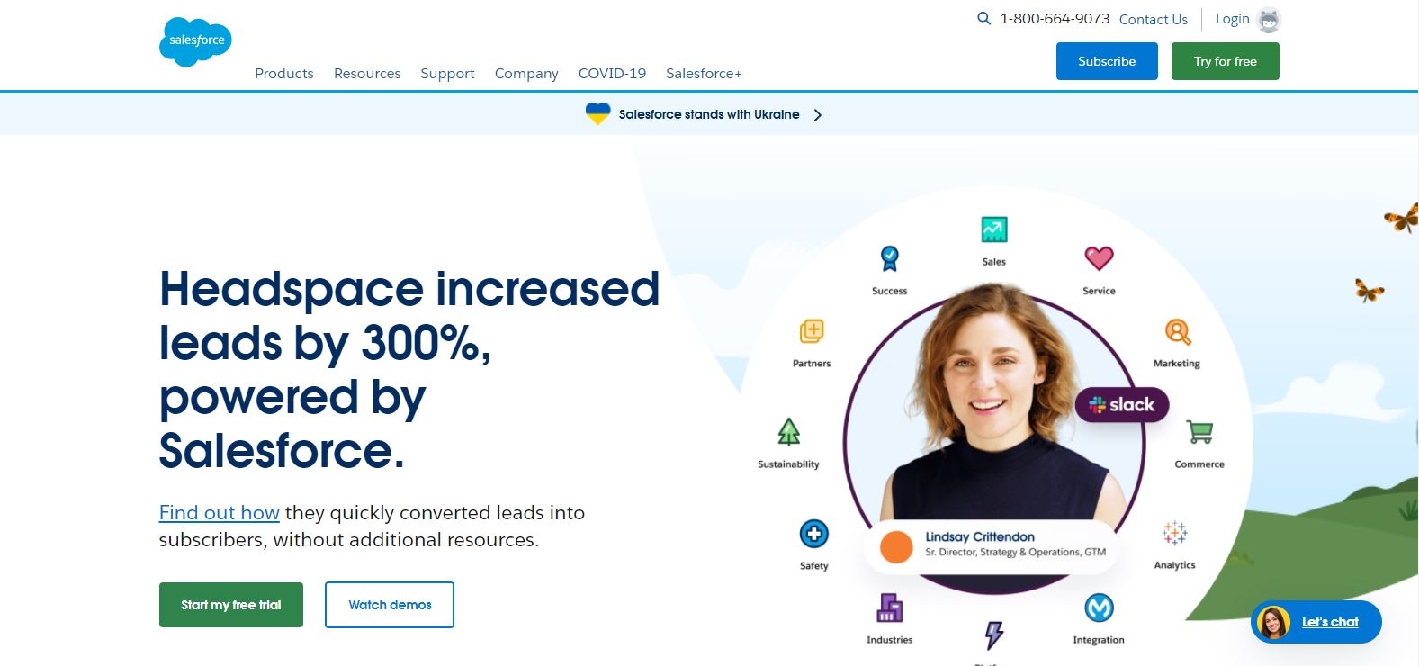Select the Sales chart icon
The height and width of the screenshot is (666, 1419).
(x=994, y=229)
